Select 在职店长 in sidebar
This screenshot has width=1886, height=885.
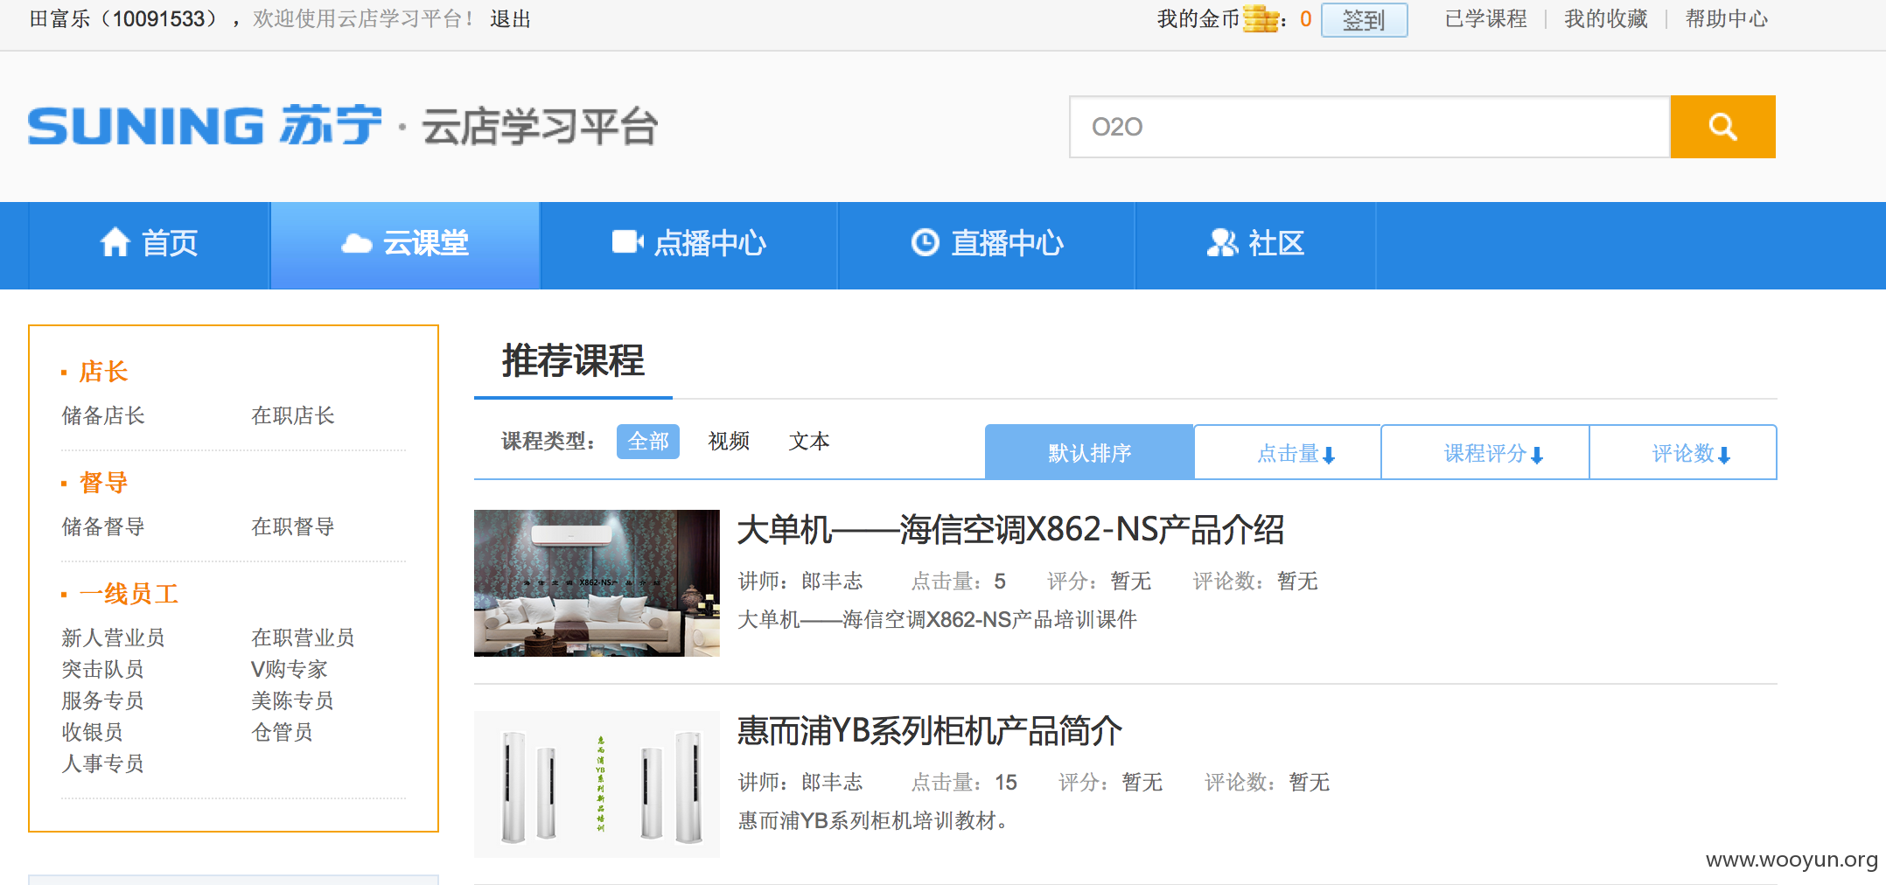pyautogui.click(x=293, y=415)
